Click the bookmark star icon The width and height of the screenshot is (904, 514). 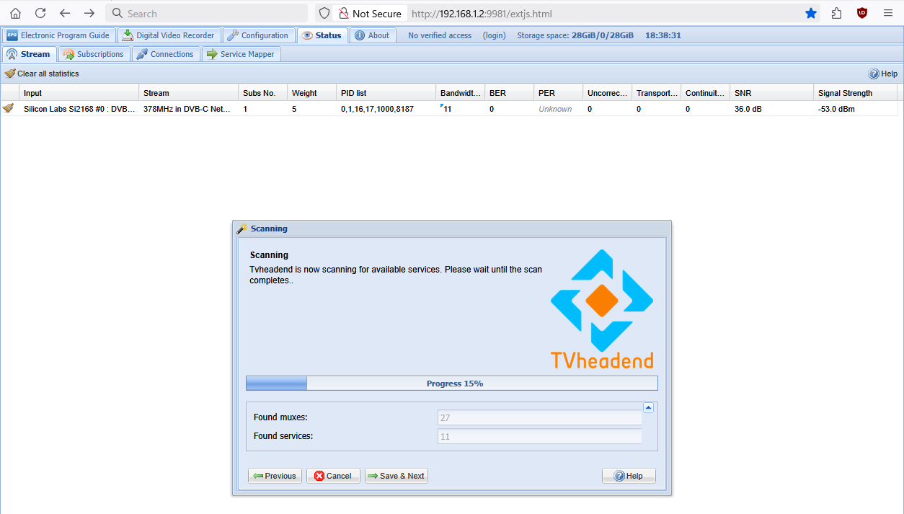pos(811,13)
